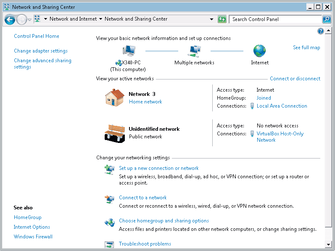Click in the Search Control Panel field
The width and height of the screenshot is (335, 251).
coord(275,19)
